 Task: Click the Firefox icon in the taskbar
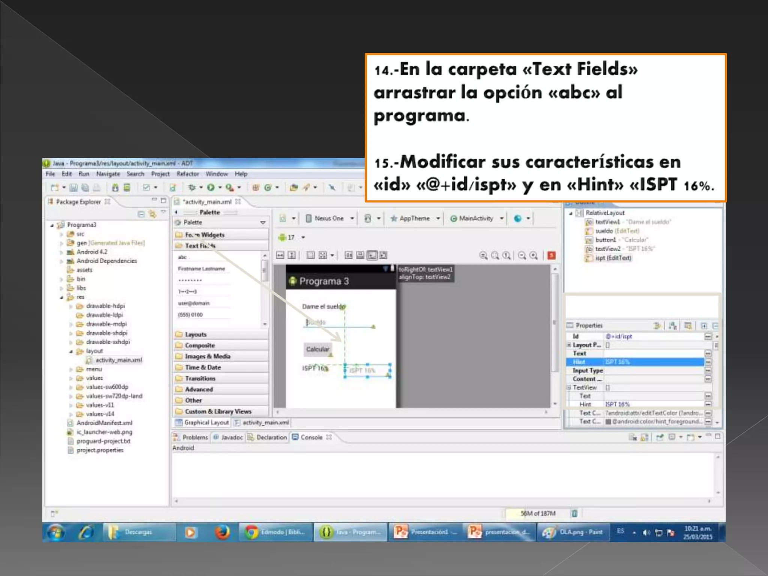pyautogui.click(x=222, y=532)
